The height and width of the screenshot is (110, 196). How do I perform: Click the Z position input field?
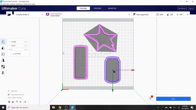pos(19,50)
